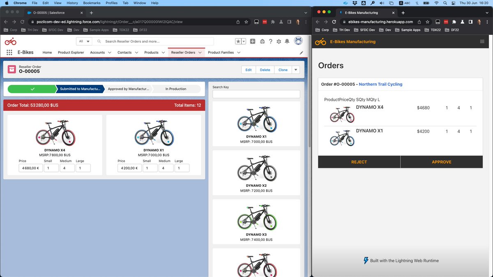Add this record to Salesforce favorites

(238, 41)
